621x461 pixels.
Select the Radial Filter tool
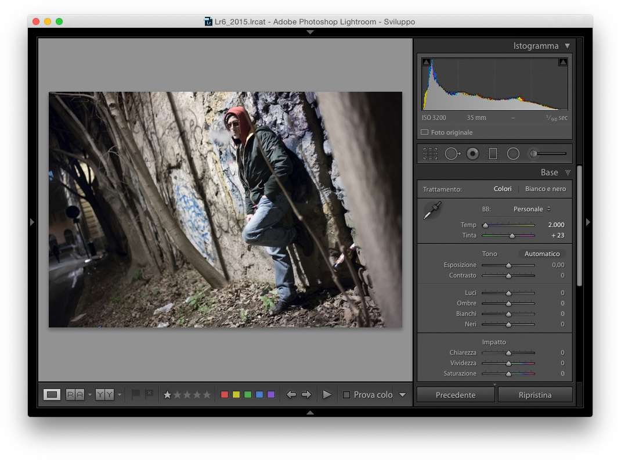[x=513, y=154]
